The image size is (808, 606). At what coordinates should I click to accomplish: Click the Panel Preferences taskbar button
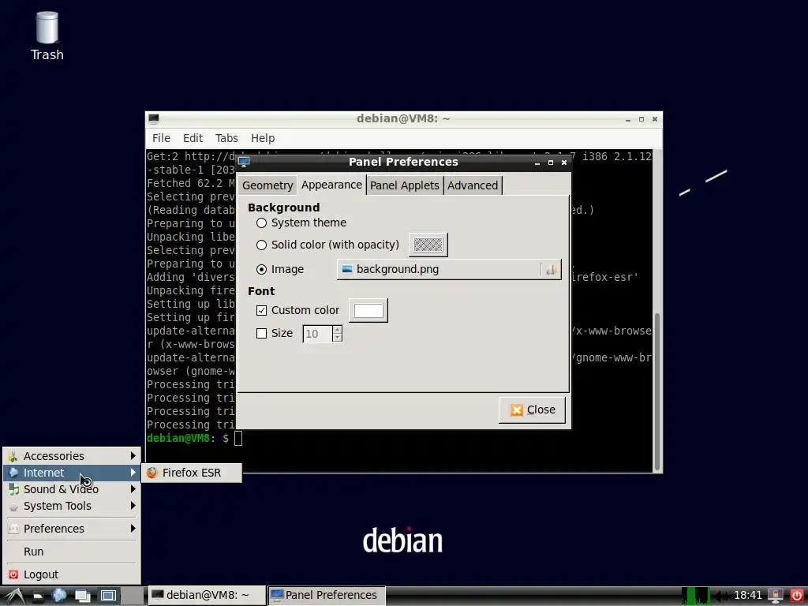[326, 595]
